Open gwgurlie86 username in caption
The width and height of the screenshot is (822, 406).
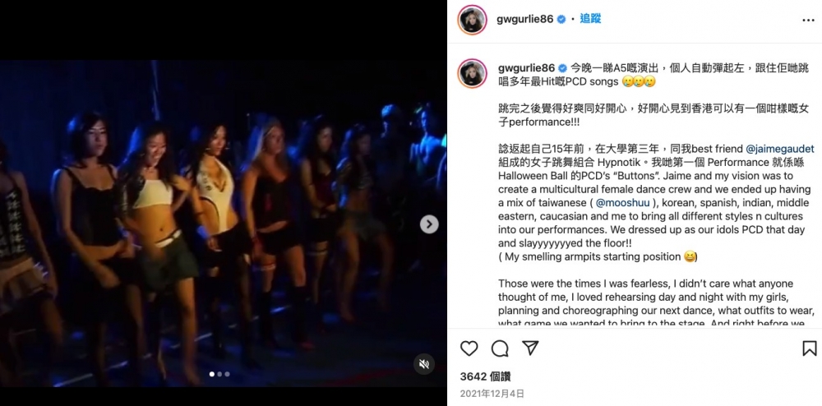point(526,68)
